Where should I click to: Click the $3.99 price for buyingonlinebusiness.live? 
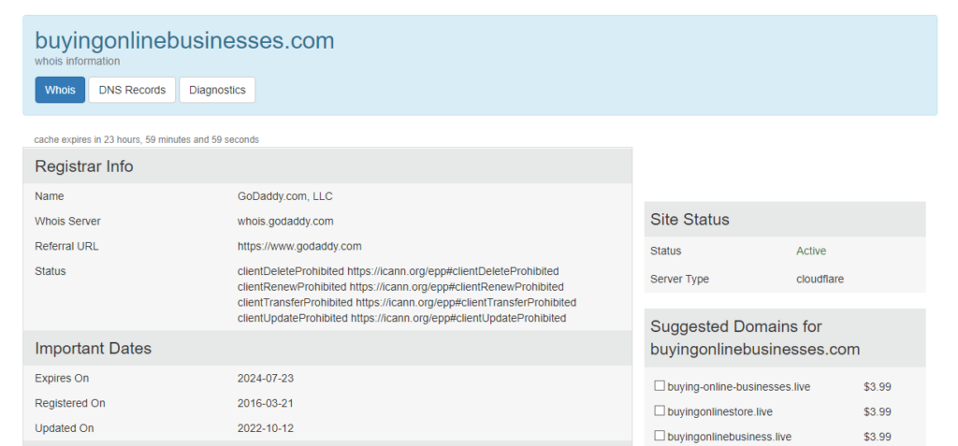point(878,437)
